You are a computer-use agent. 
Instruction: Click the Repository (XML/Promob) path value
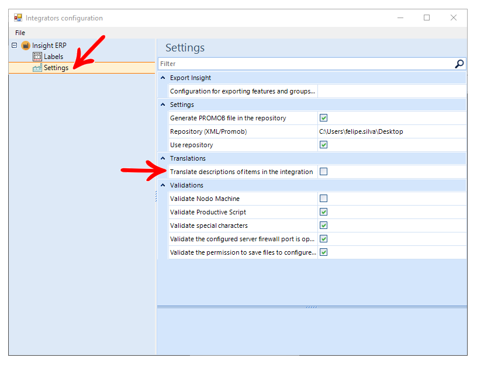[x=361, y=131]
